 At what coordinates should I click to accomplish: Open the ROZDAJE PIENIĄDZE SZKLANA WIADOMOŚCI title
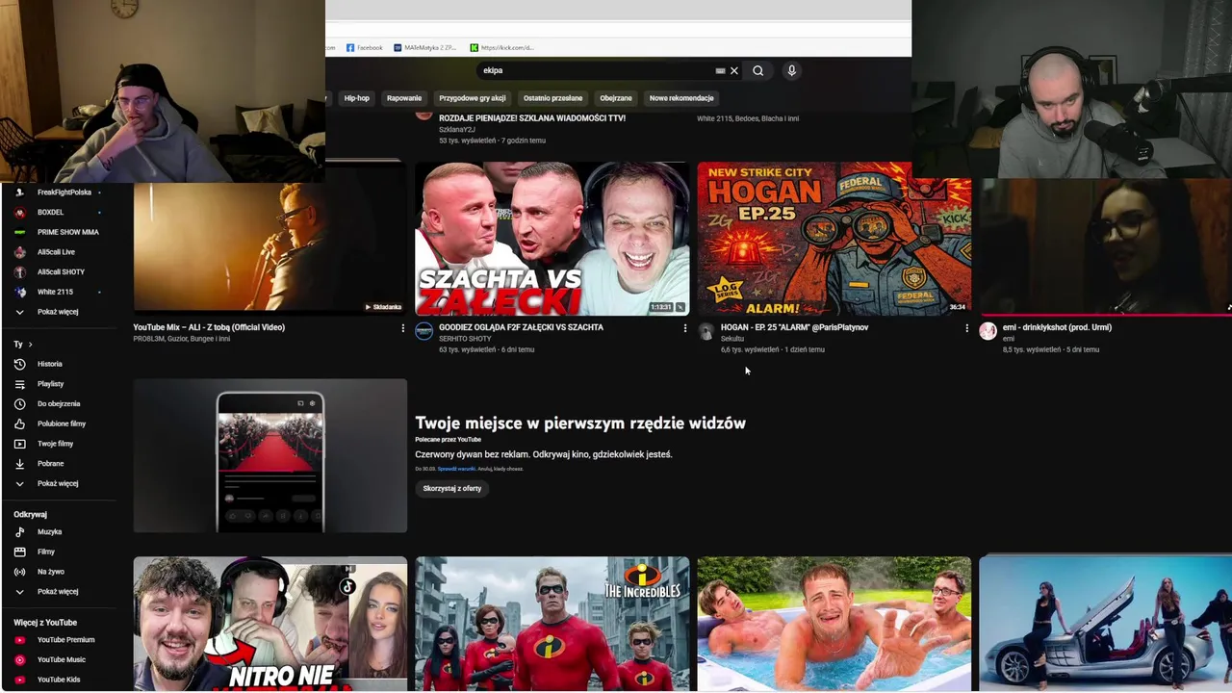[532, 118]
